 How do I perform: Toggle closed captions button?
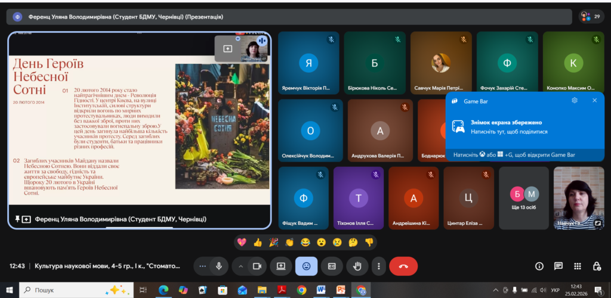[x=332, y=266]
